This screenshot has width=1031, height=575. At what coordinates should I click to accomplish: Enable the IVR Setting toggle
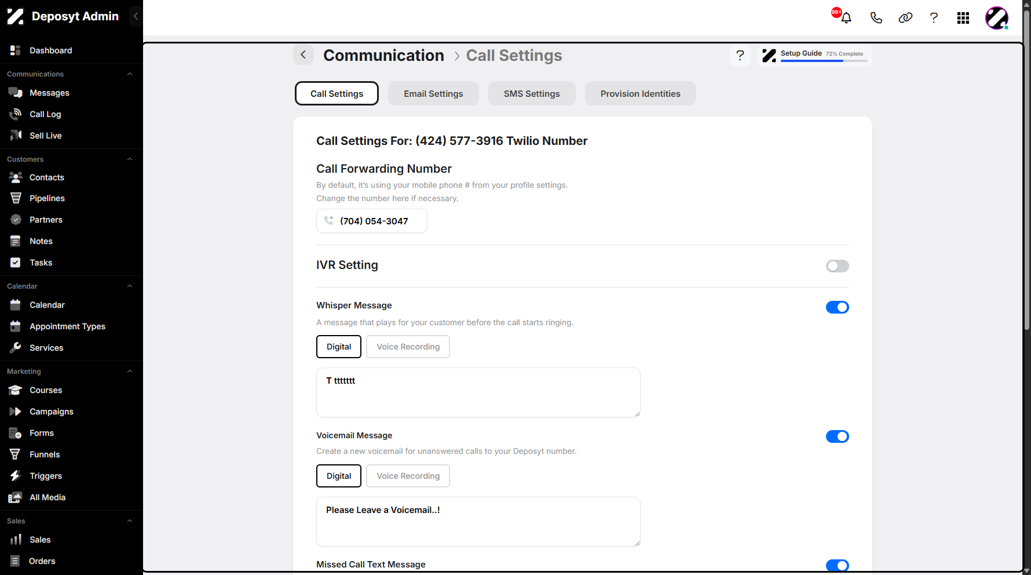(837, 266)
